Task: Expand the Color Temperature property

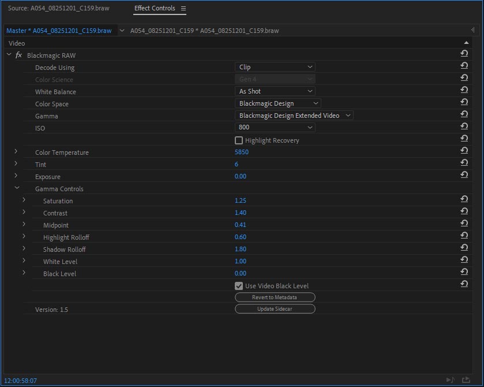Action: point(16,151)
